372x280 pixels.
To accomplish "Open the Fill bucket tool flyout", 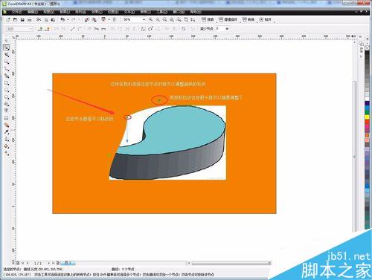I will point(7,146).
